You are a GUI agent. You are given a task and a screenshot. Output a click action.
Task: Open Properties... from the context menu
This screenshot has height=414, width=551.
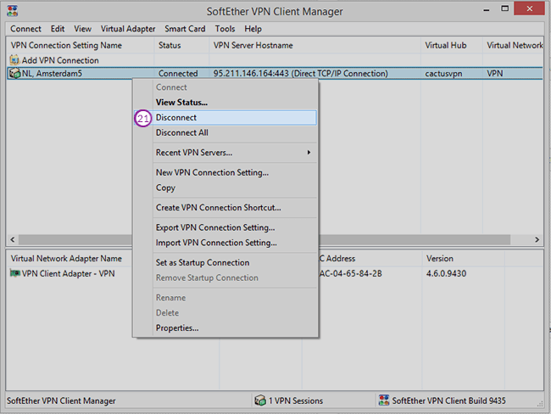[225, 327]
